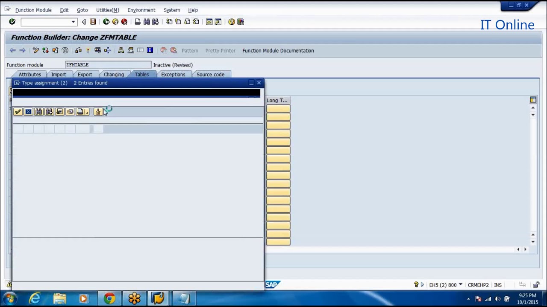
Task: Open the Environment menu
Action: pyautogui.click(x=141, y=10)
